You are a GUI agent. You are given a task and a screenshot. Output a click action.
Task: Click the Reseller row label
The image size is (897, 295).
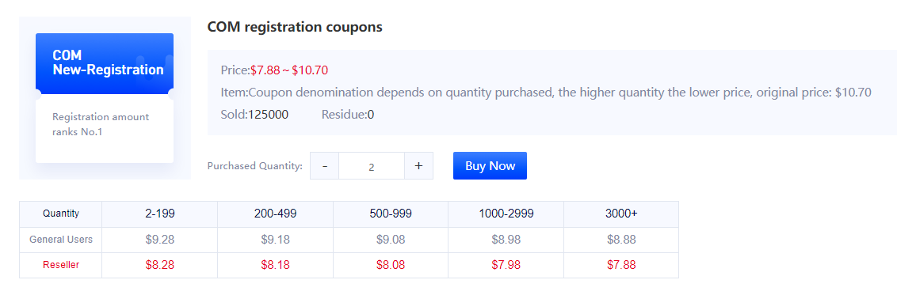coord(61,265)
